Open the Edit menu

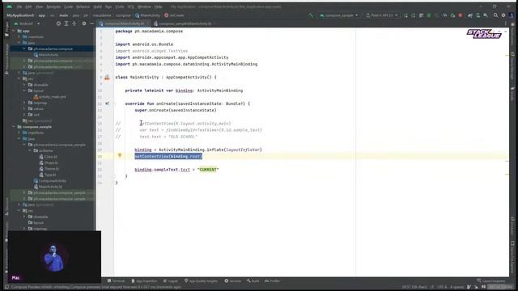pyautogui.click(x=29, y=6)
